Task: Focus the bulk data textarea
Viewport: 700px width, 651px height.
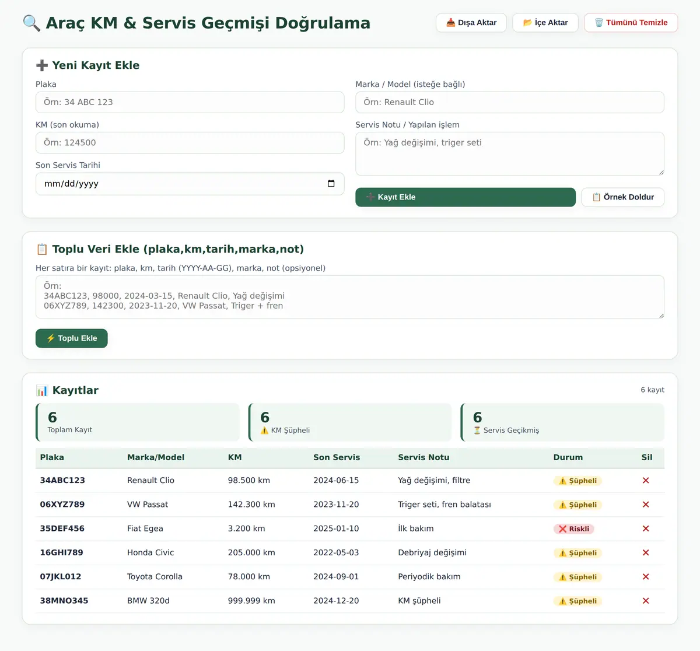Action: point(350,297)
